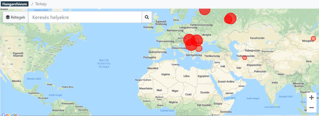319x116 pixels.
Task: Select the red marker near Türkmenisztán
Action: coord(244,58)
